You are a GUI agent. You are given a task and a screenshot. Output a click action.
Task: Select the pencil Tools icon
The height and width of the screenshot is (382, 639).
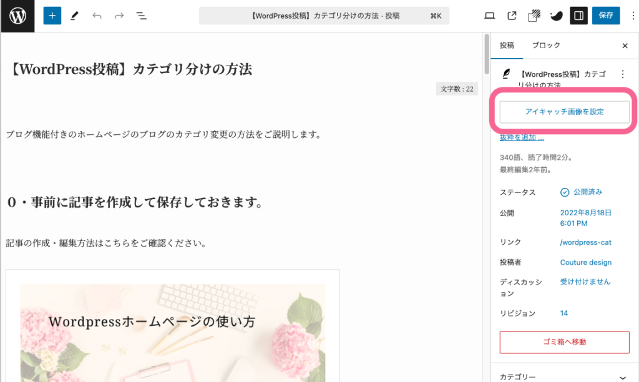[x=74, y=16]
